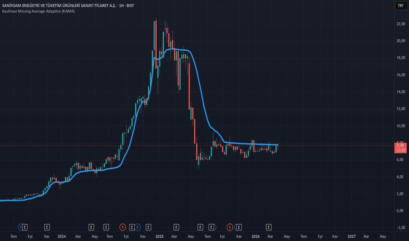Open the TRY currency selector

pyautogui.click(x=401, y=5)
